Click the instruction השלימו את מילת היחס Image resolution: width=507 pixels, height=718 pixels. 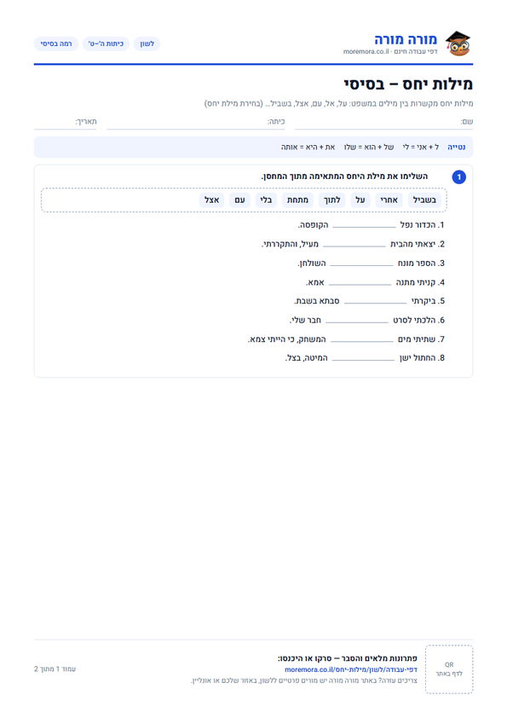point(344,177)
